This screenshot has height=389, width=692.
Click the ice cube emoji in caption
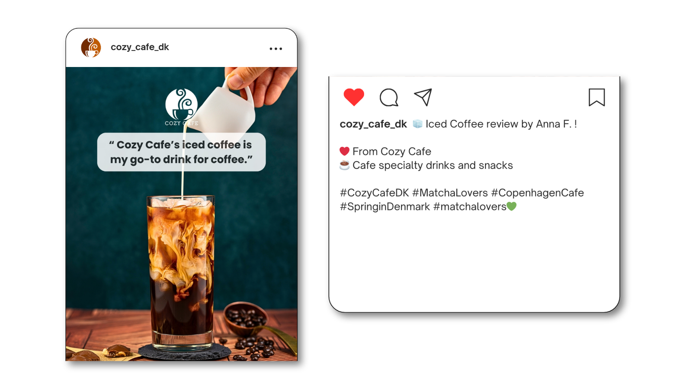(x=417, y=124)
